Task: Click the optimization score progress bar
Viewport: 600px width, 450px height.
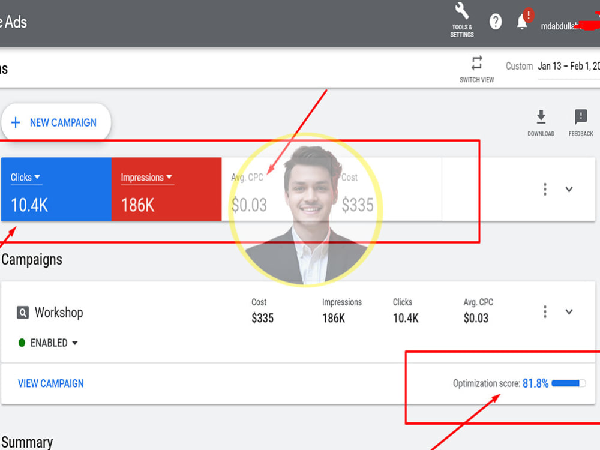Action: point(568,383)
